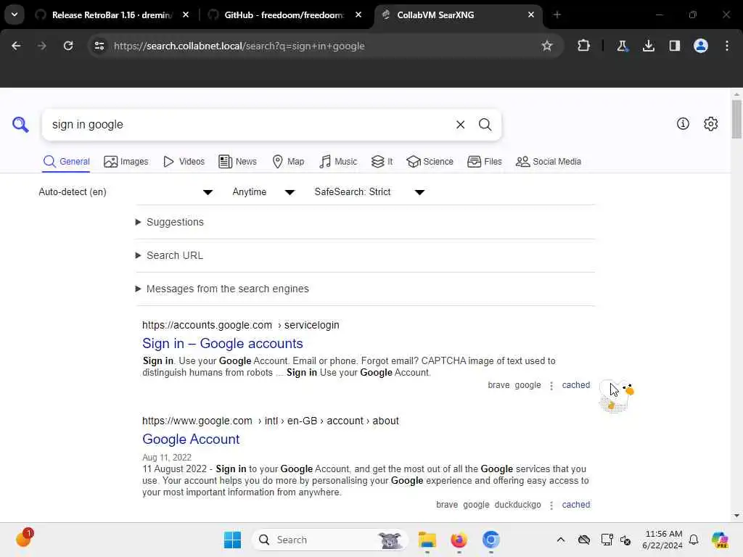Open the Windows Start button
The image size is (743, 557).
coord(232,540)
